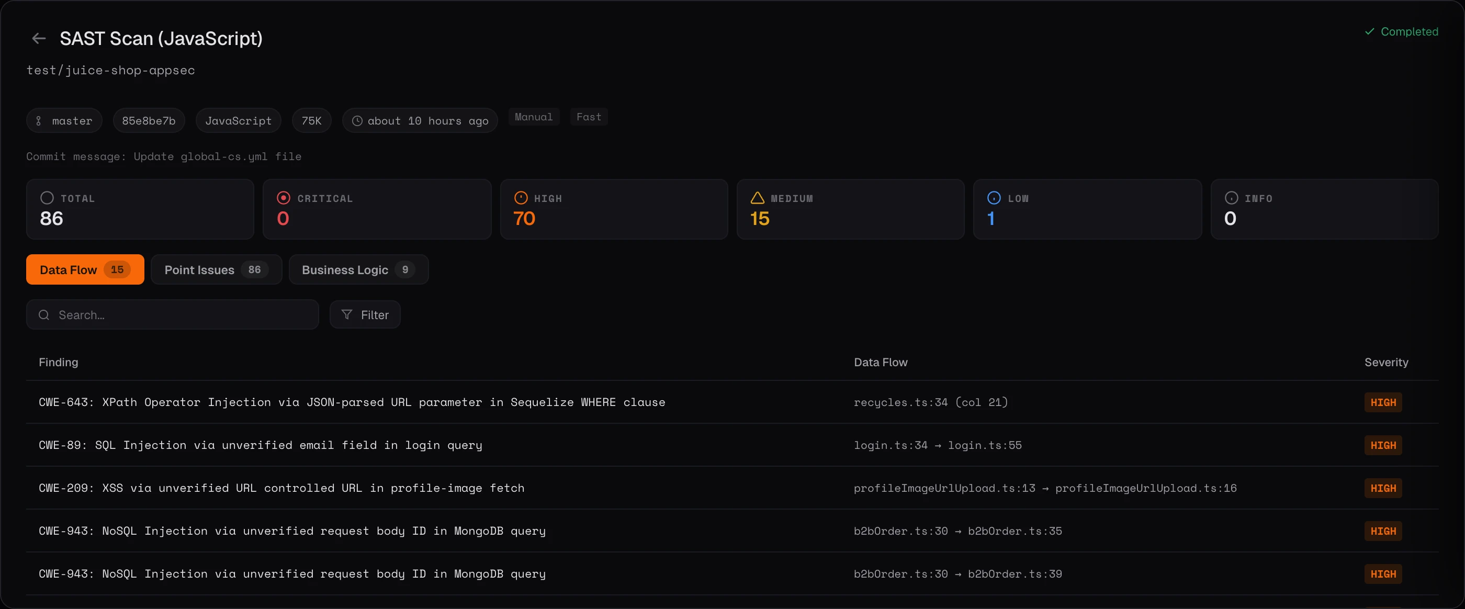Click the branch icon in master chip
The image size is (1465, 609).
39,120
